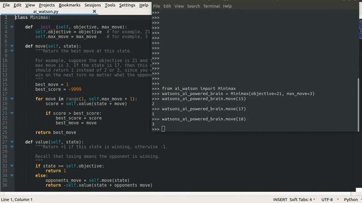This screenshot has width=362, height=203.
Task: Click 'opponents_move = self.move(state)' line
Action: [x=87, y=180]
